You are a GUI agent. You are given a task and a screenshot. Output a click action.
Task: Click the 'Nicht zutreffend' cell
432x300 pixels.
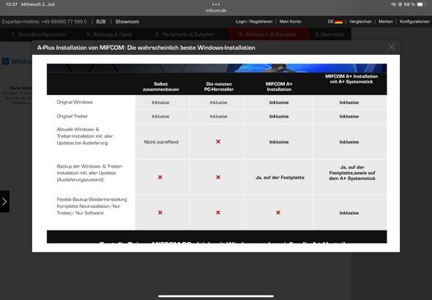161,142
